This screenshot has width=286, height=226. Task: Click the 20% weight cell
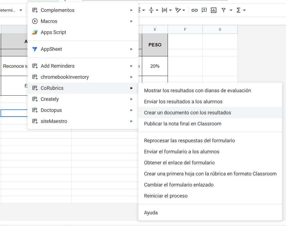[x=155, y=66]
